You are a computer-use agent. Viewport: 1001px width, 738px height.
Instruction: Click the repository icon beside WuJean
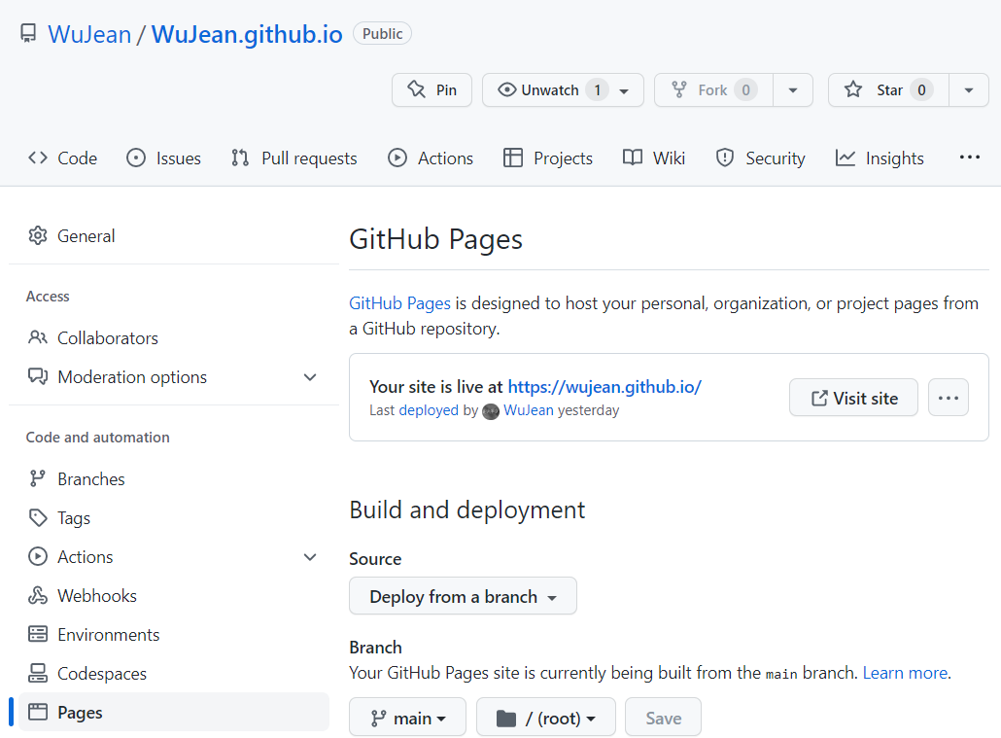click(x=28, y=33)
